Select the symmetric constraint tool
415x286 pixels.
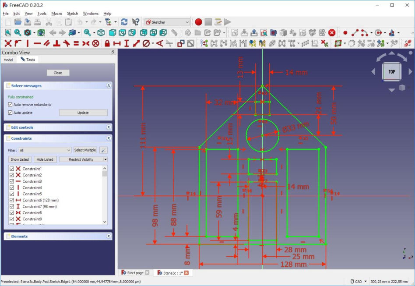click(x=86, y=43)
